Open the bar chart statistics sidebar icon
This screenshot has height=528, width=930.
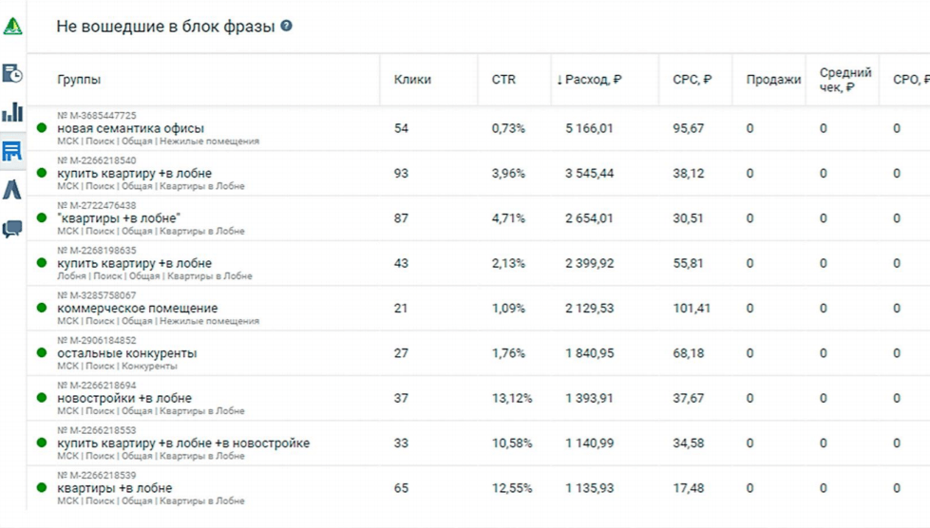[12, 113]
